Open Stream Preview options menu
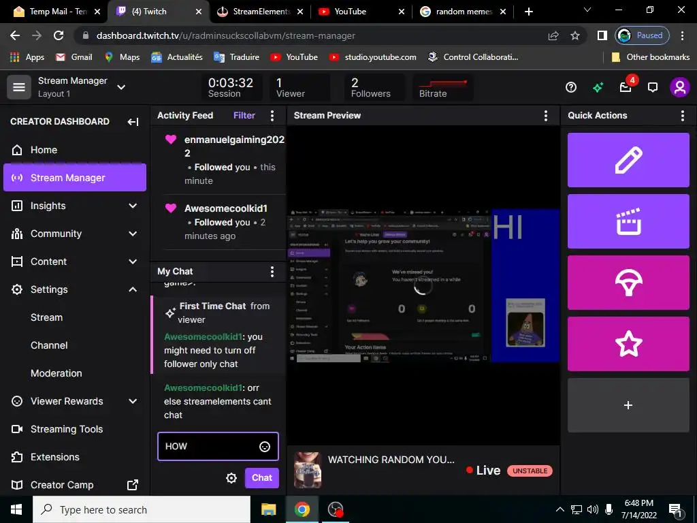The height and width of the screenshot is (523, 697). [546, 116]
